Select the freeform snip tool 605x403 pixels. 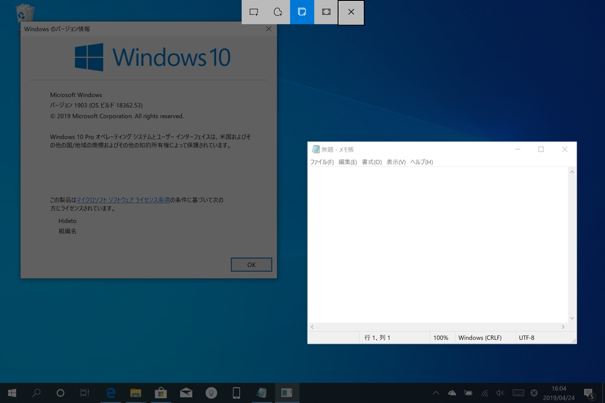(x=278, y=12)
